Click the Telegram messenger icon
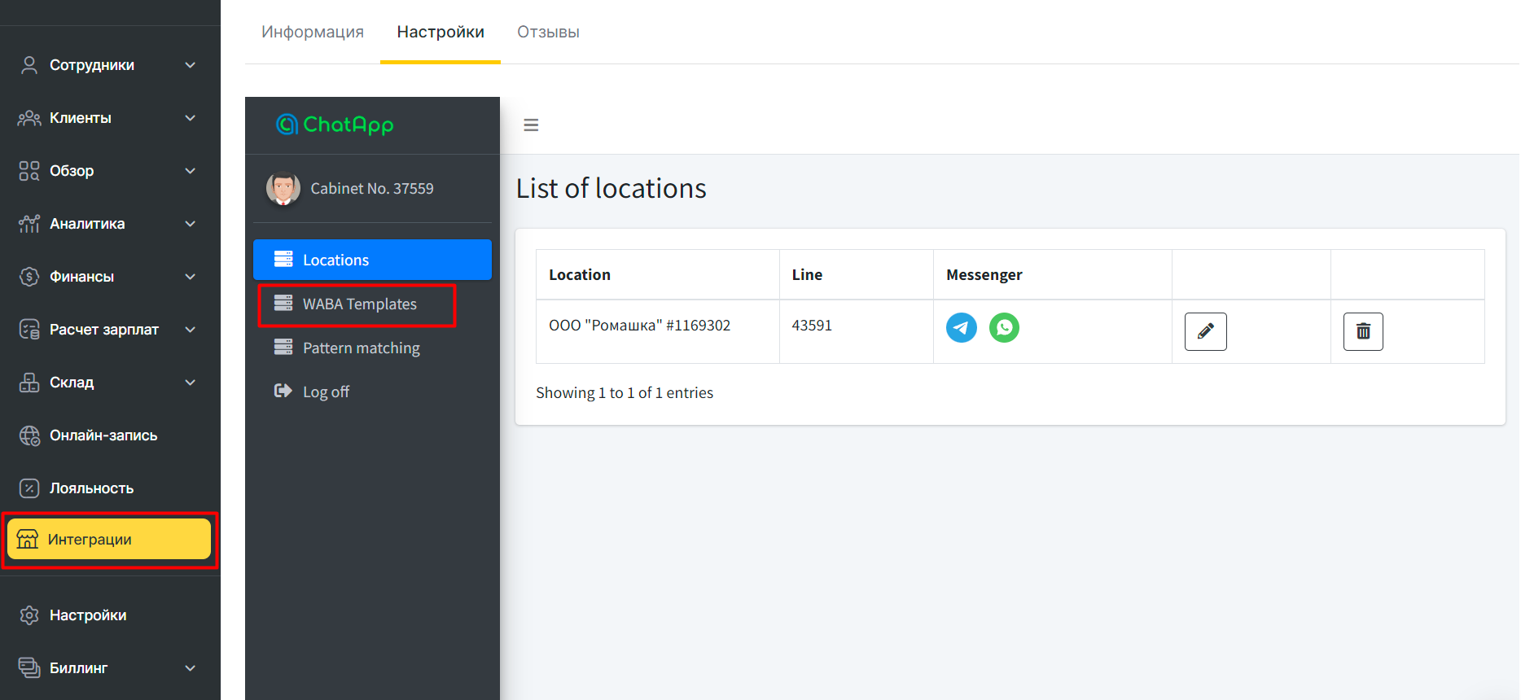This screenshot has width=1521, height=700. point(961,328)
